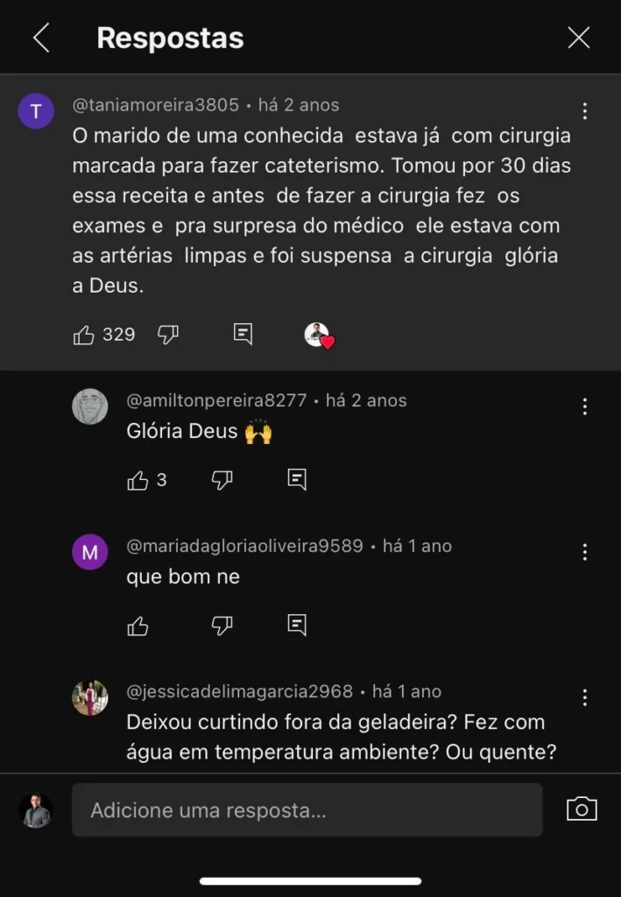The height and width of the screenshot is (897, 621).
Task: Reply to @mariadagloriaoliveira9589's comment
Action: coord(297,625)
